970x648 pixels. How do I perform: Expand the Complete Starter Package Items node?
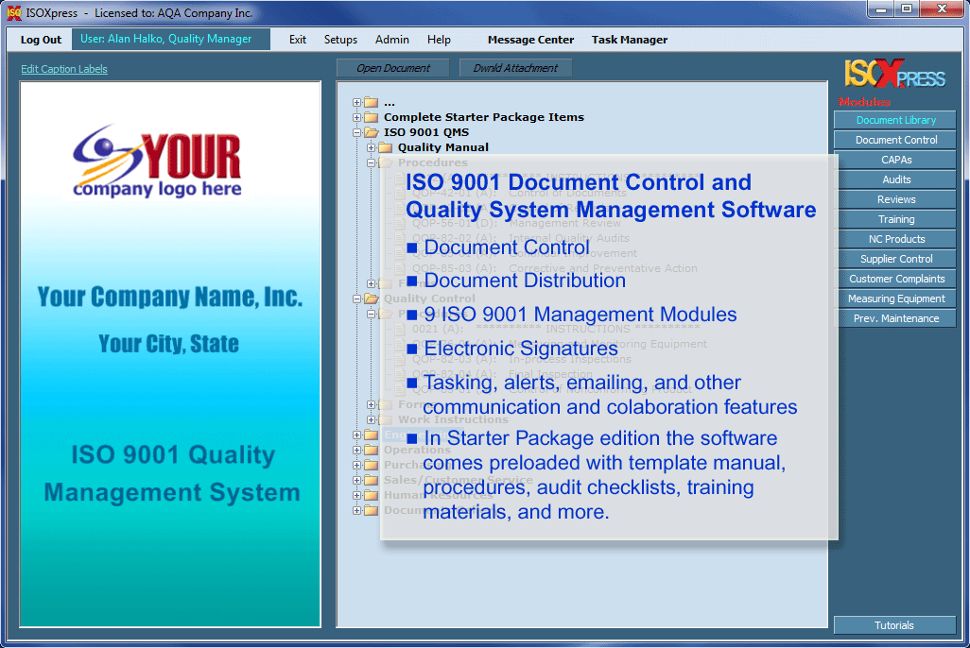pos(357,117)
